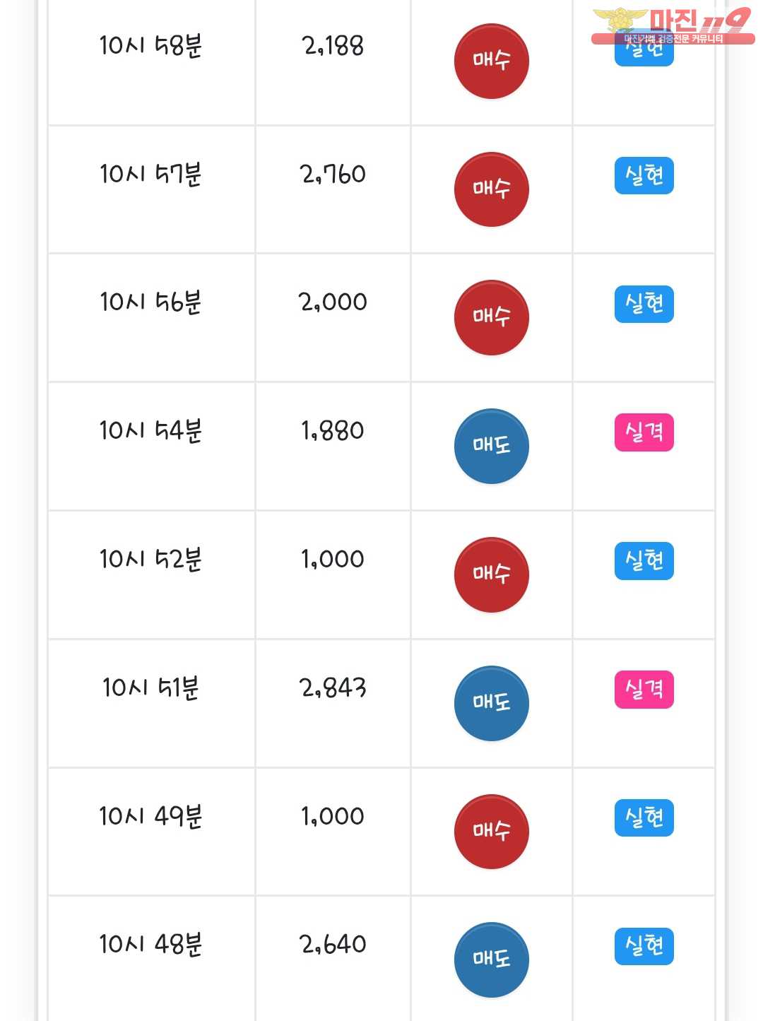Tap the 10시 48분 time cell
763x1021 pixels.
(150, 945)
